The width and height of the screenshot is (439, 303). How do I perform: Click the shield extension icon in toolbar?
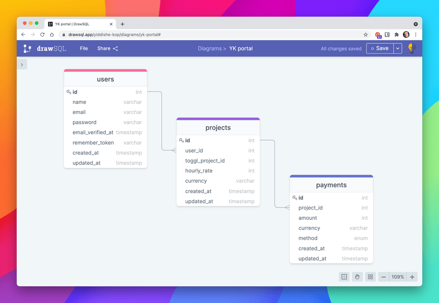tap(387, 34)
